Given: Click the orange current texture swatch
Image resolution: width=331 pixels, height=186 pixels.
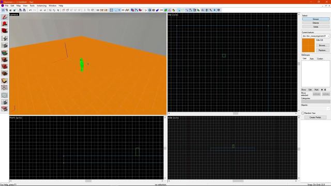Looking at the screenshot, I should [308, 45].
